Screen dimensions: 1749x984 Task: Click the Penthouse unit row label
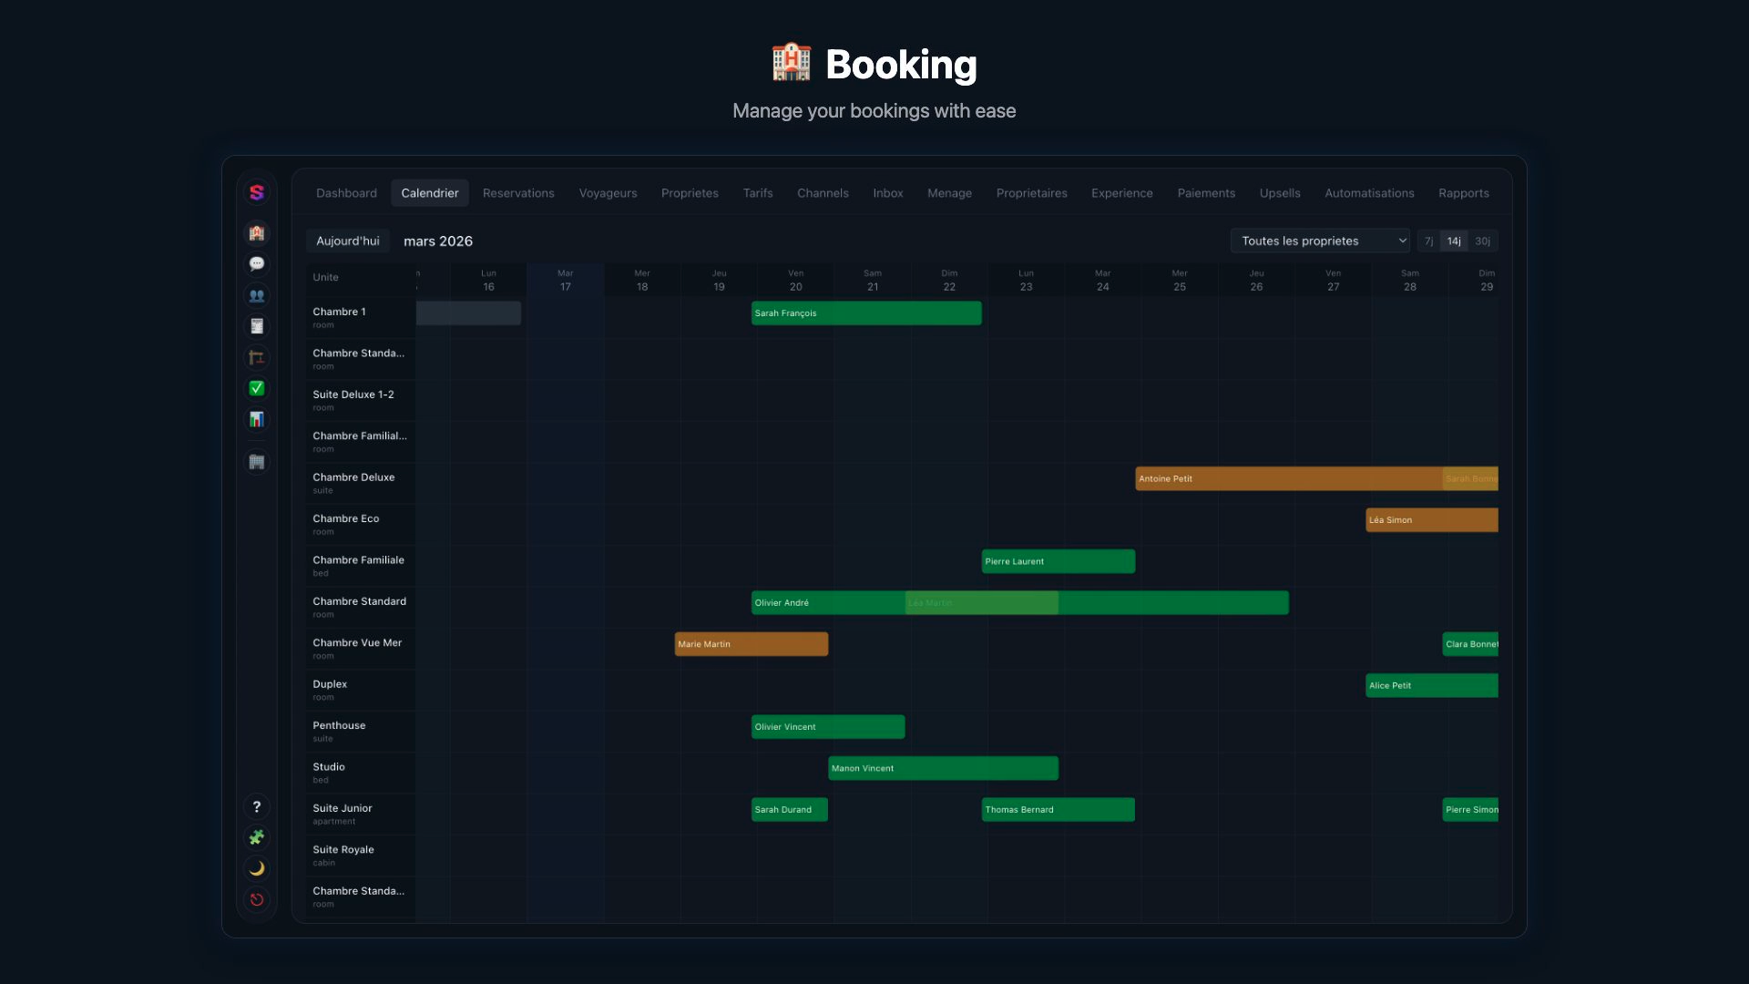[339, 726]
